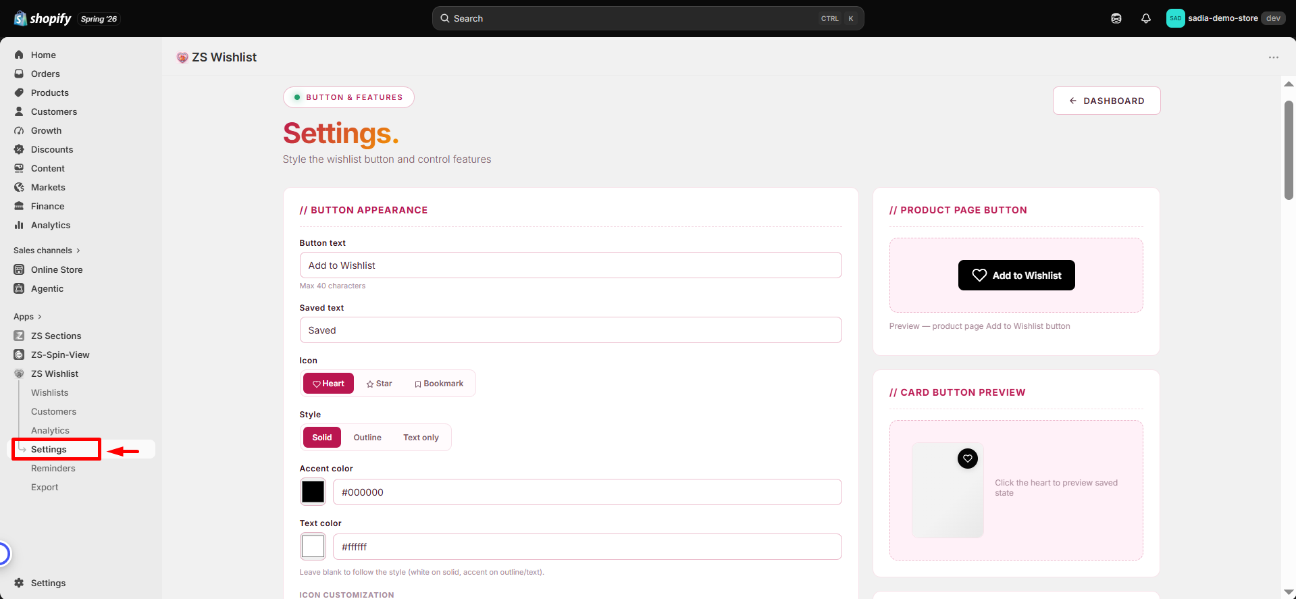Go back to the Dashboard
Image resolution: width=1296 pixels, height=599 pixels.
1106,101
